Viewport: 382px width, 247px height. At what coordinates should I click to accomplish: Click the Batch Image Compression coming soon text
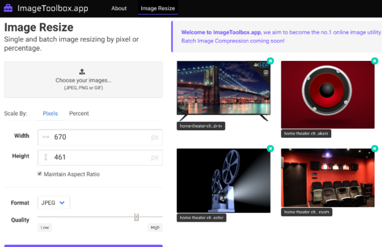tap(233, 41)
